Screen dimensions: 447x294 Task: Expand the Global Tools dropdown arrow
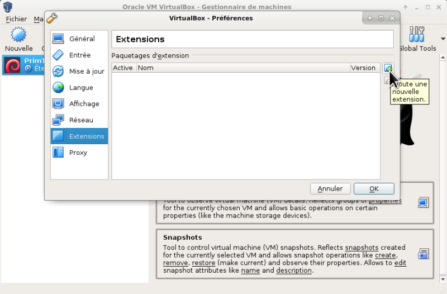[x=443, y=39]
